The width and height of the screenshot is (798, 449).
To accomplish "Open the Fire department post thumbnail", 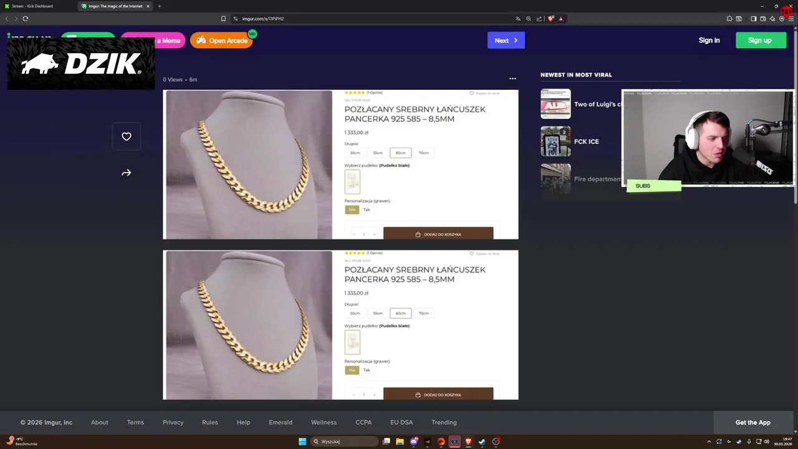I will [x=555, y=179].
